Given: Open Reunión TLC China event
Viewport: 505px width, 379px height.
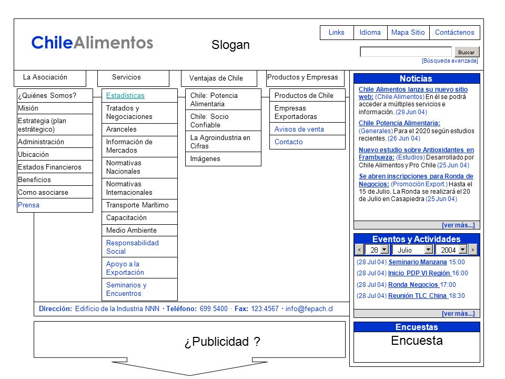Looking at the screenshot, I should (x=417, y=296).
